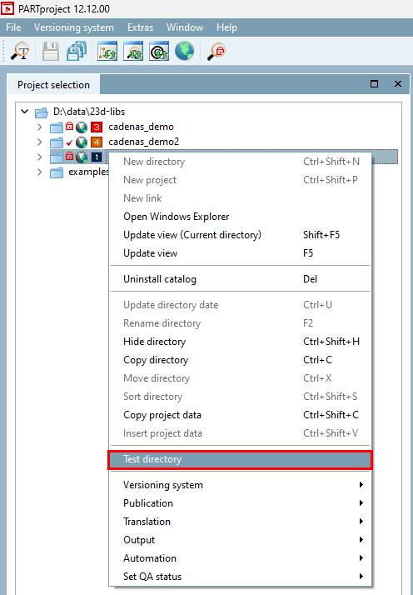This screenshot has width=413, height=595.
Task: Collapse the D:\data\23d-libs root node
Action: 25,112
